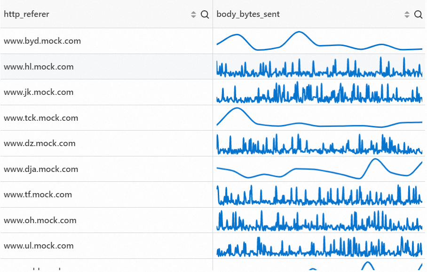
Task: Click the www.dja.mock.com referer cell
Action: click(x=41, y=169)
